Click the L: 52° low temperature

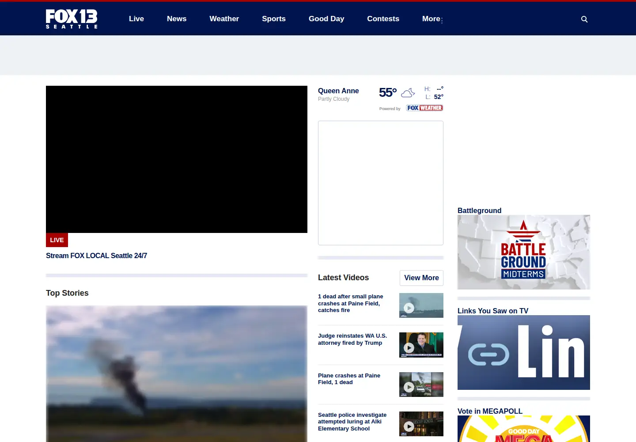[x=435, y=97]
